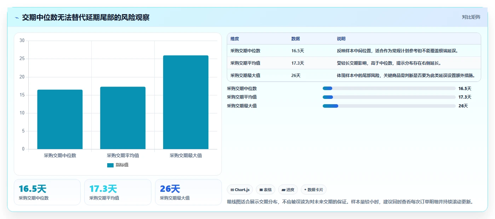Click table cell 采购交期平均值
The image size is (495, 219).
click(x=245, y=63)
